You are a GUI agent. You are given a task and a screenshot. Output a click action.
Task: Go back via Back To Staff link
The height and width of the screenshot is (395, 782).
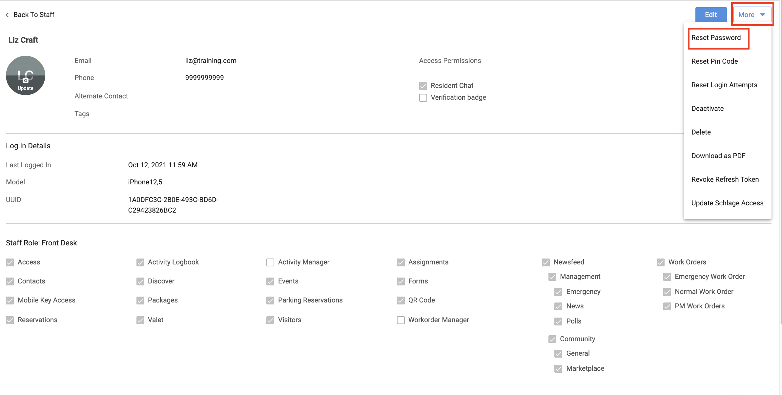[34, 15]
